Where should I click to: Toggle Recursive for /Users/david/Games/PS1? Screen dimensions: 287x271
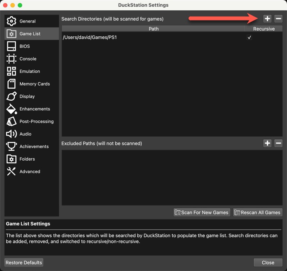[x=249, y=38]
